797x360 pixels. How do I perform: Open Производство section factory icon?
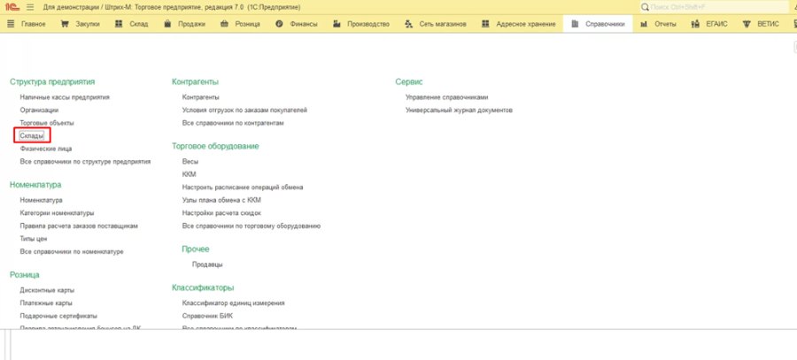point(337,24)
